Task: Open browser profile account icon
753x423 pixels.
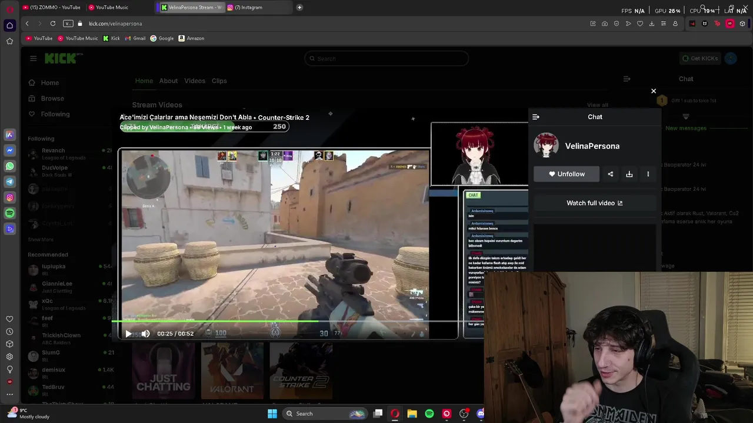Action: coord(675,23)
